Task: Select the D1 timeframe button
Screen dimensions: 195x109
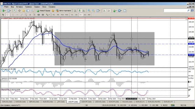Action: coord(80,15)
